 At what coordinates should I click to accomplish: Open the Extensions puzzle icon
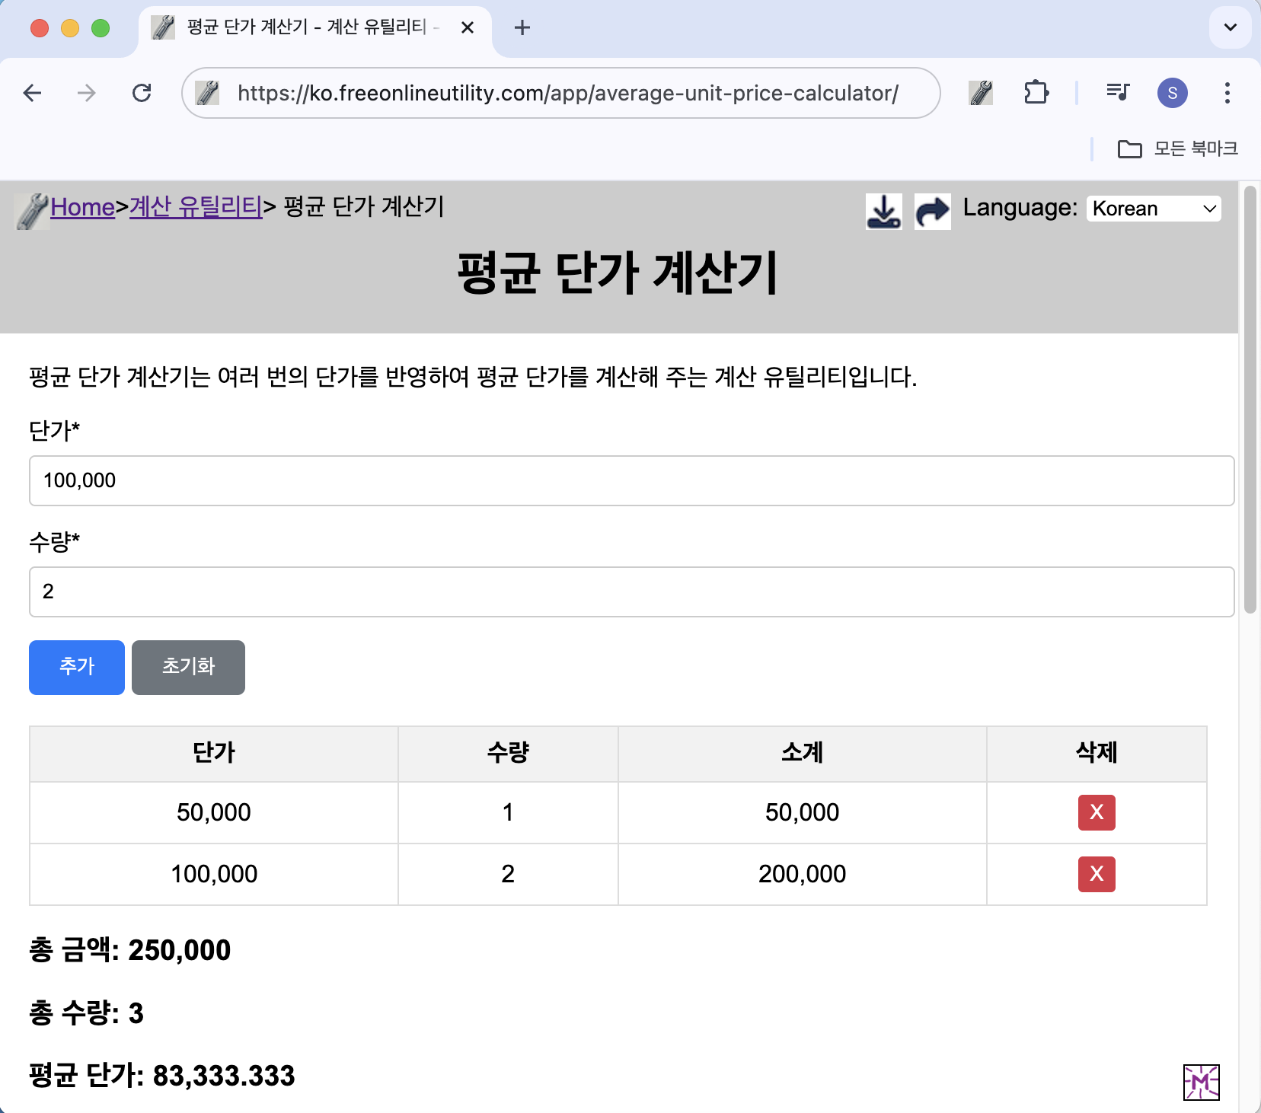click(1036, 93)
